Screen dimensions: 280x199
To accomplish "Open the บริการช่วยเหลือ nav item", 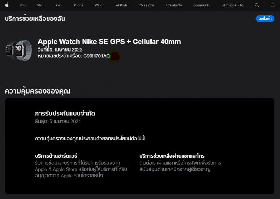I will click(232, 5).
